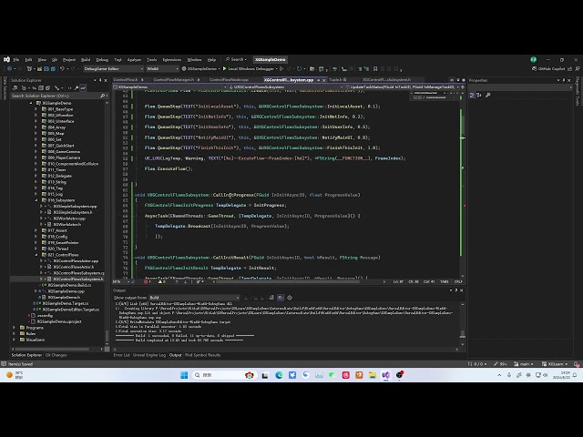The image size is (583, 437).
Task: Toggle word wrap in Output panel
Action: coord(281,298)
